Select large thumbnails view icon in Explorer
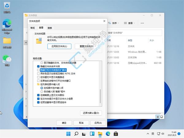 162,117
